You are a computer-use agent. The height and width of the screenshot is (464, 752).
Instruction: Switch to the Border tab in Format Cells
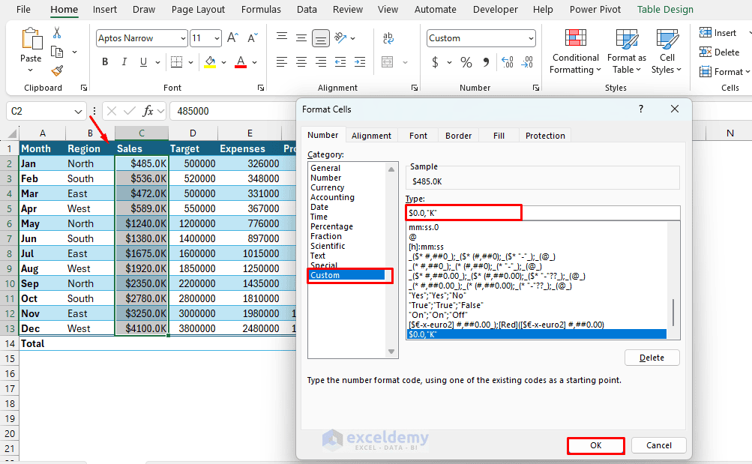pos(459,136)
